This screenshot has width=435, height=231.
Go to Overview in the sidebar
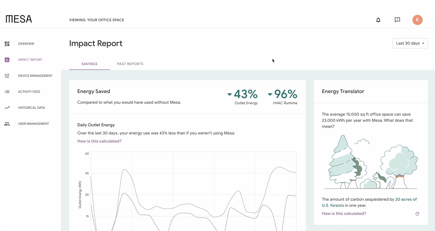[x=26, y=44]
